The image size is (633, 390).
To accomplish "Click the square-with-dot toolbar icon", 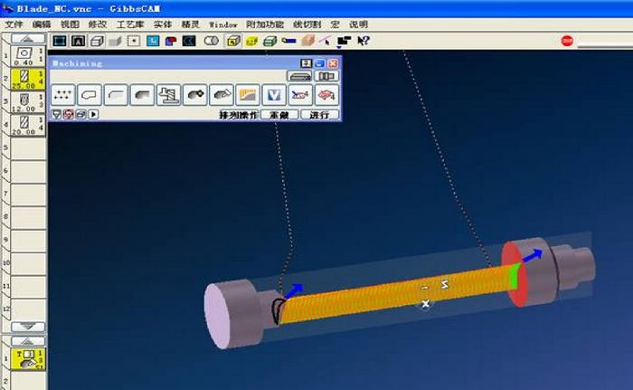I will 134,41.
